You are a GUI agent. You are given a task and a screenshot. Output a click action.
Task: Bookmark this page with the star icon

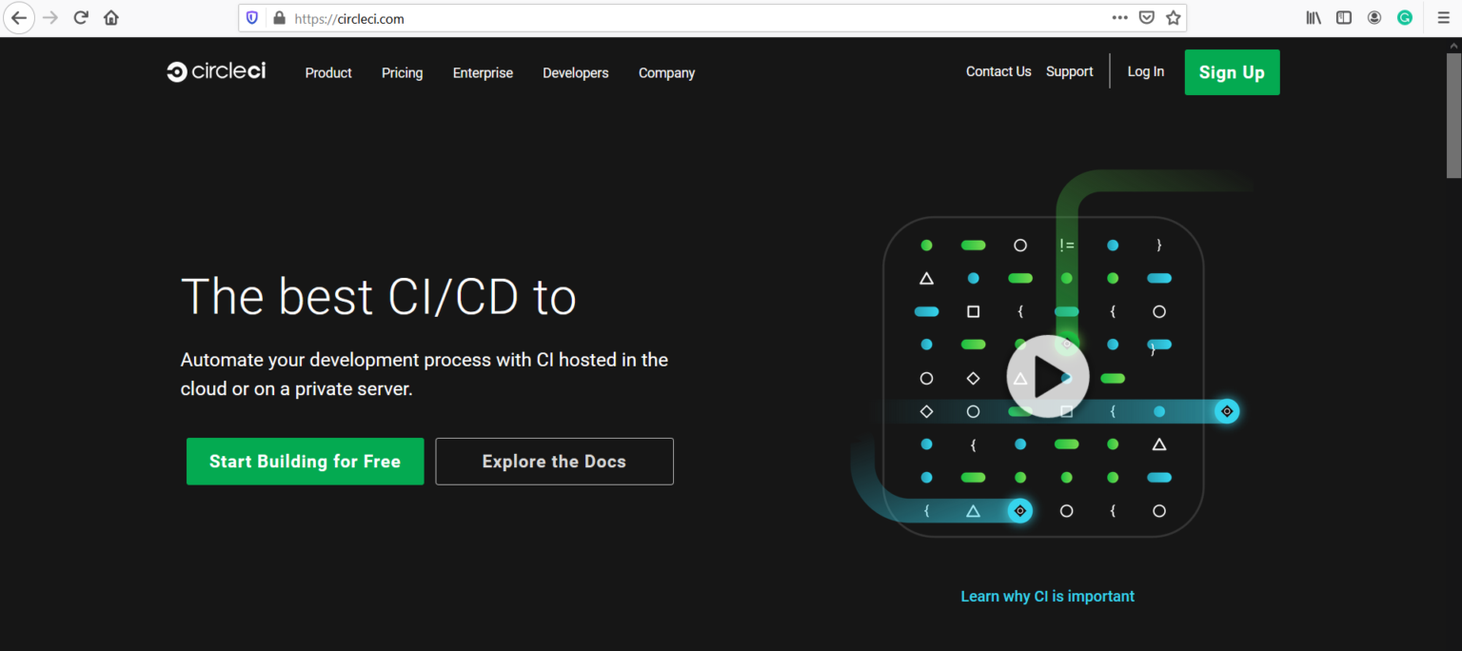[x=1174, y=18]
